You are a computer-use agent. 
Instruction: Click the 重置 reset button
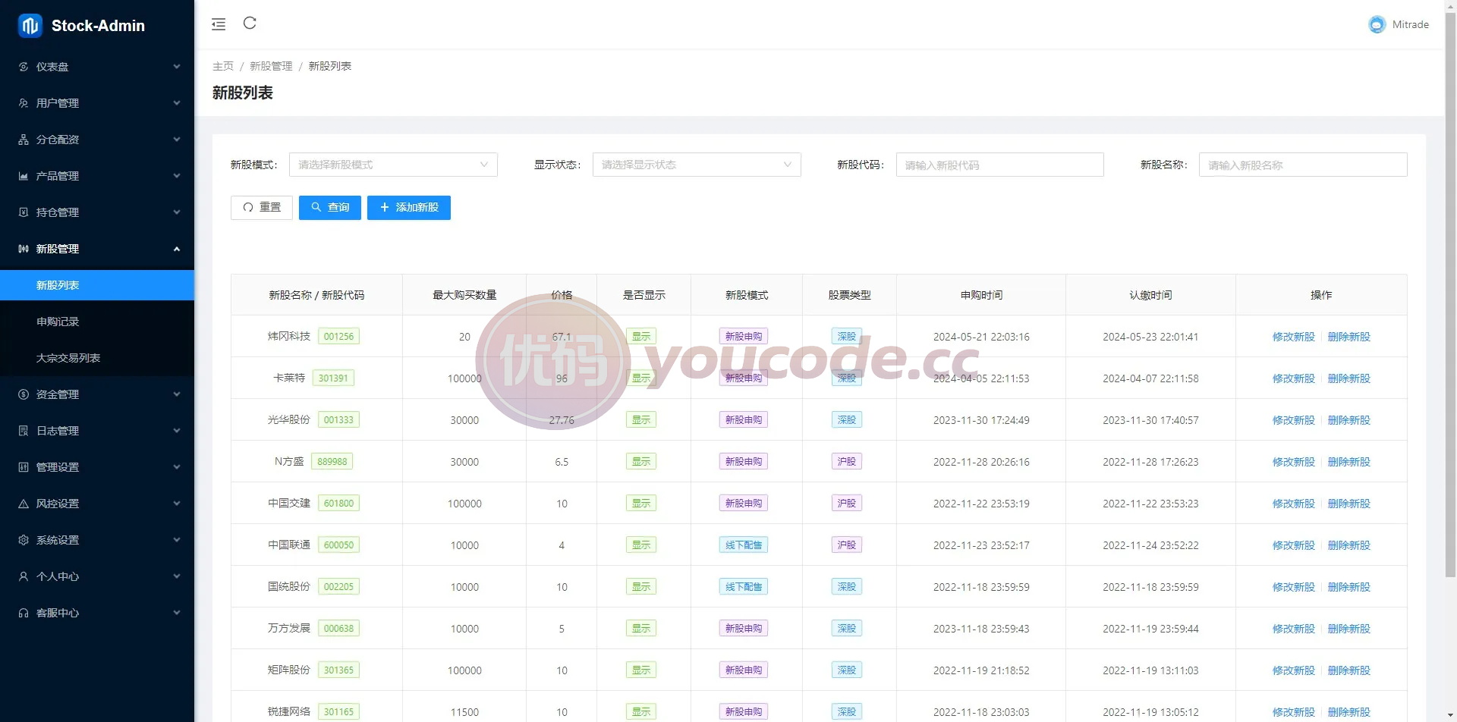click(262, 208)
